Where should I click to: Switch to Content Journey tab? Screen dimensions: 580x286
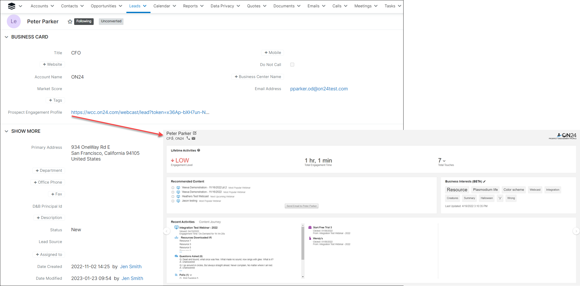pyautogui.click(x=210, y=222)
